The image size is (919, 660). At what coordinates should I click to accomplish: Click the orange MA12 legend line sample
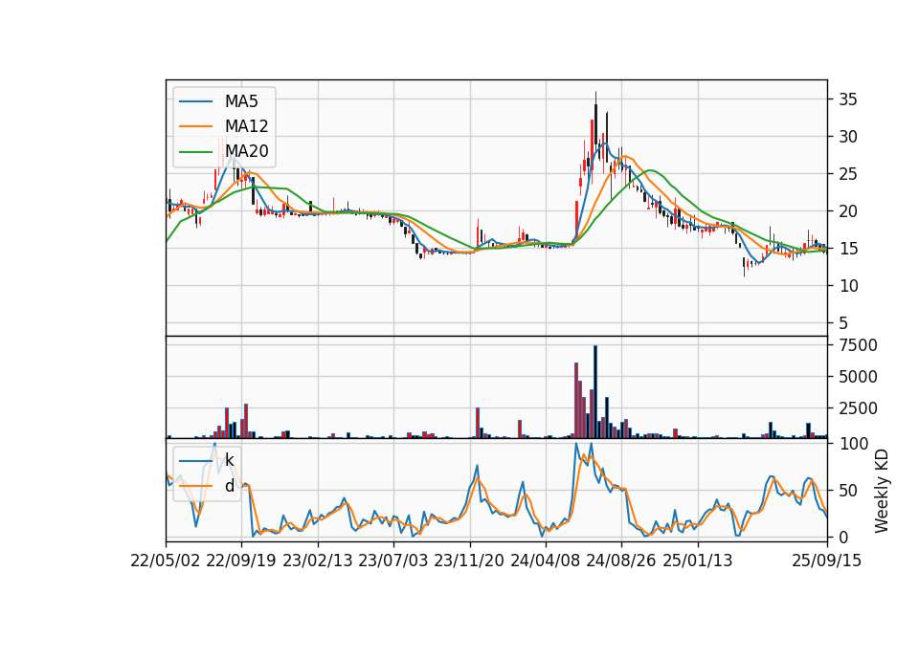pos(195,126)
